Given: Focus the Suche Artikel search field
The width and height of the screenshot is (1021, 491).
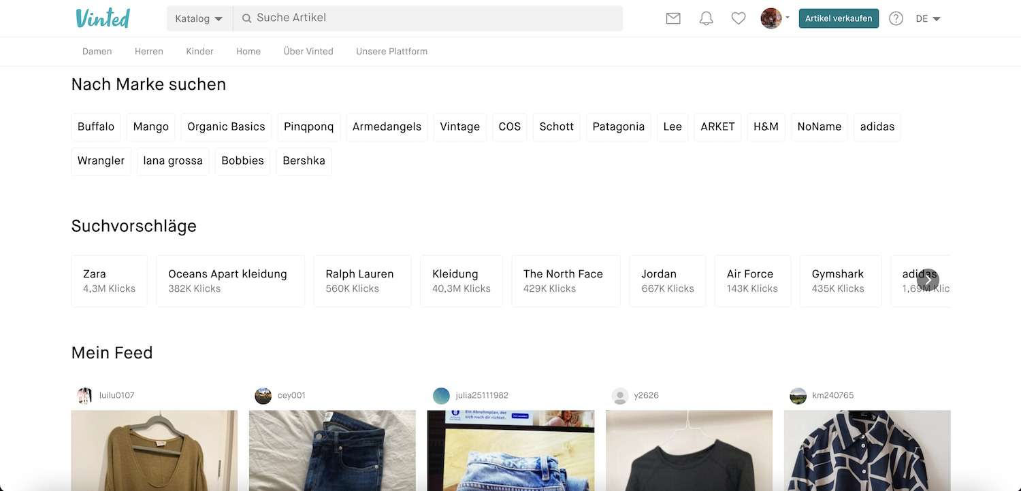Looking at the screenshot, I should [427, 18].
